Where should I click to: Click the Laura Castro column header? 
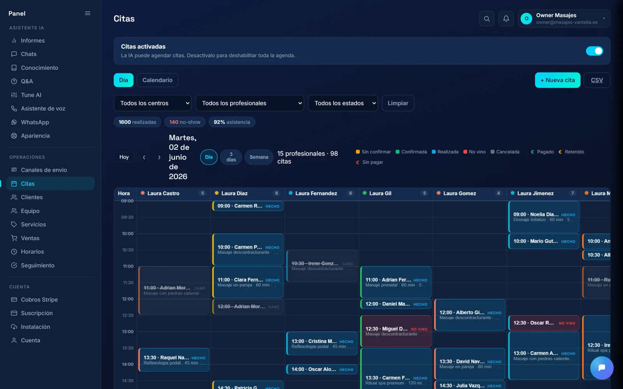(174, 193)
